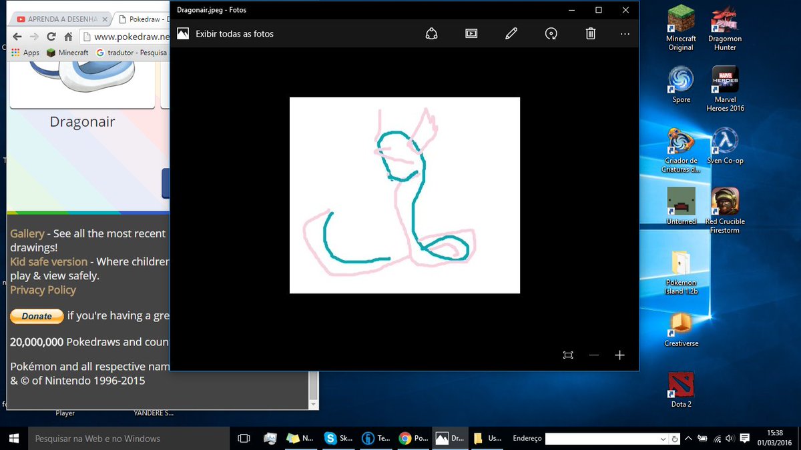Open the Te... taskbar app
Screen dimensions: 801x450
pyautogui.click(x=376, y=438)
